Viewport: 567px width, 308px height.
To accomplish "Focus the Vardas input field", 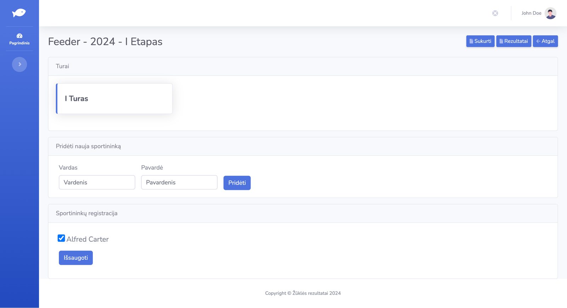I will point(97,182).
